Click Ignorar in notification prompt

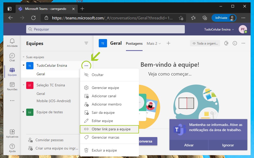(x=228, y=145)
